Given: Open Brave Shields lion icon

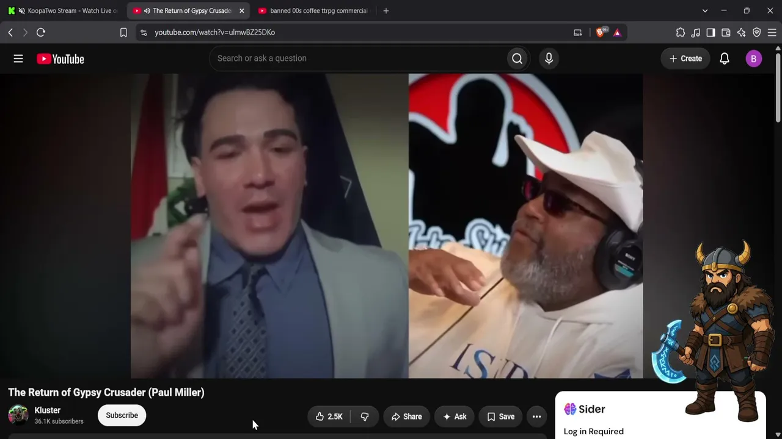Looking at the screenshot, I should pos(601,32).
